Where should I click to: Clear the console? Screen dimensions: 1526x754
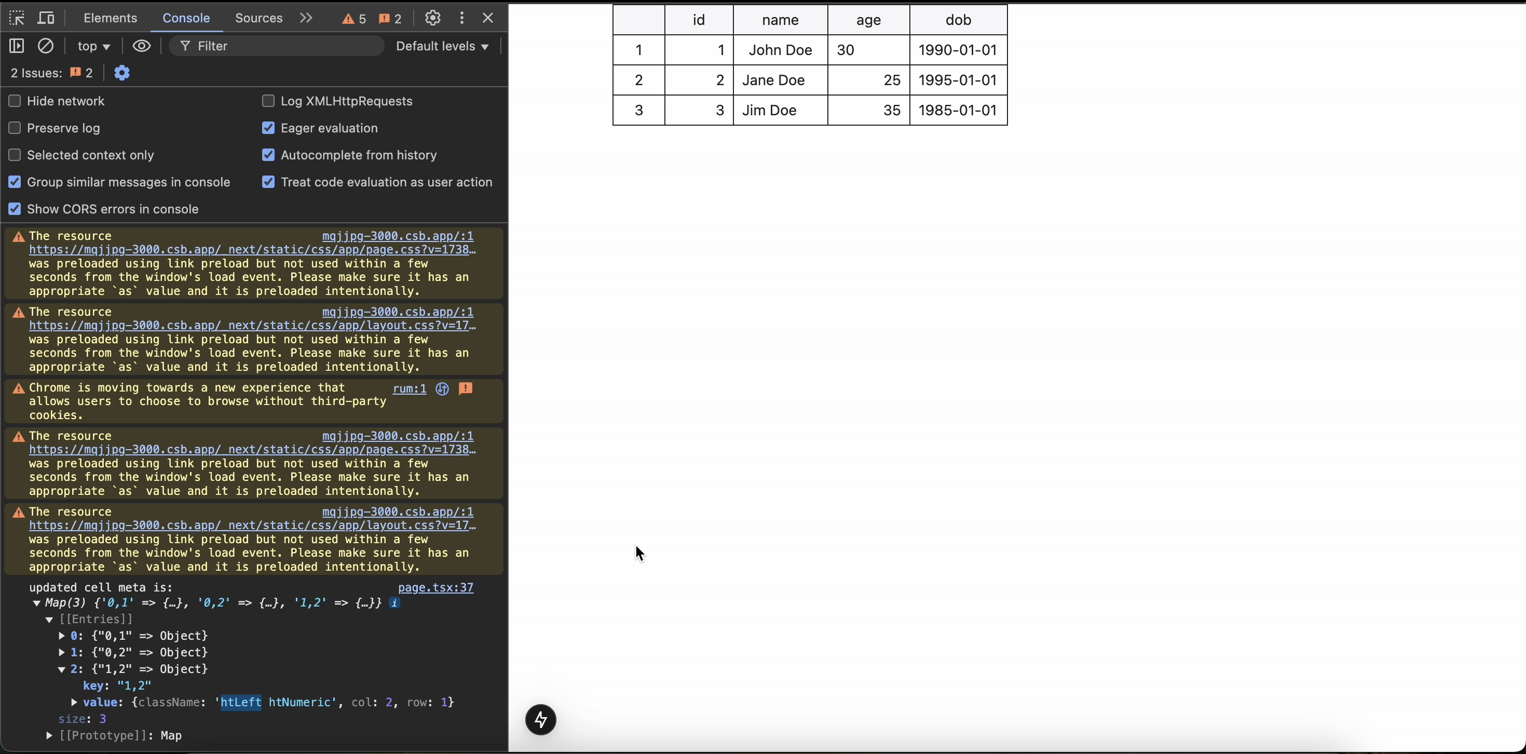pyautogui.click(x=46, y=46)
